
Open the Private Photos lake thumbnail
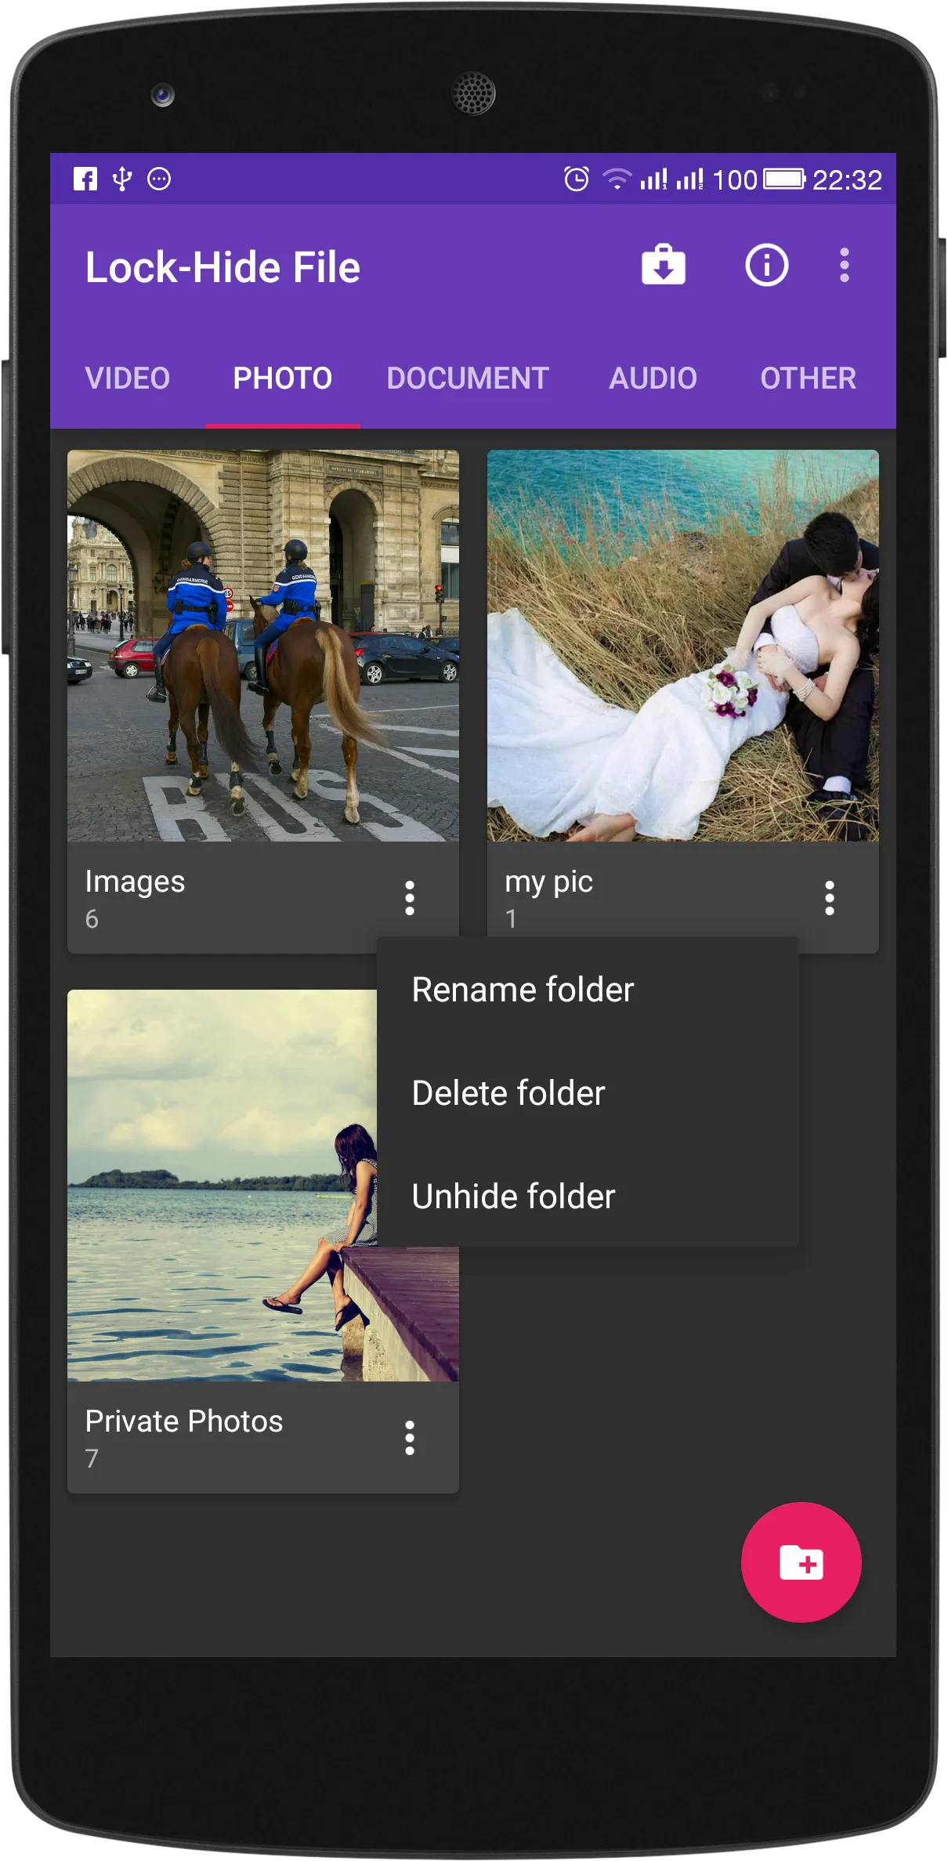(x=222, y=1185)
